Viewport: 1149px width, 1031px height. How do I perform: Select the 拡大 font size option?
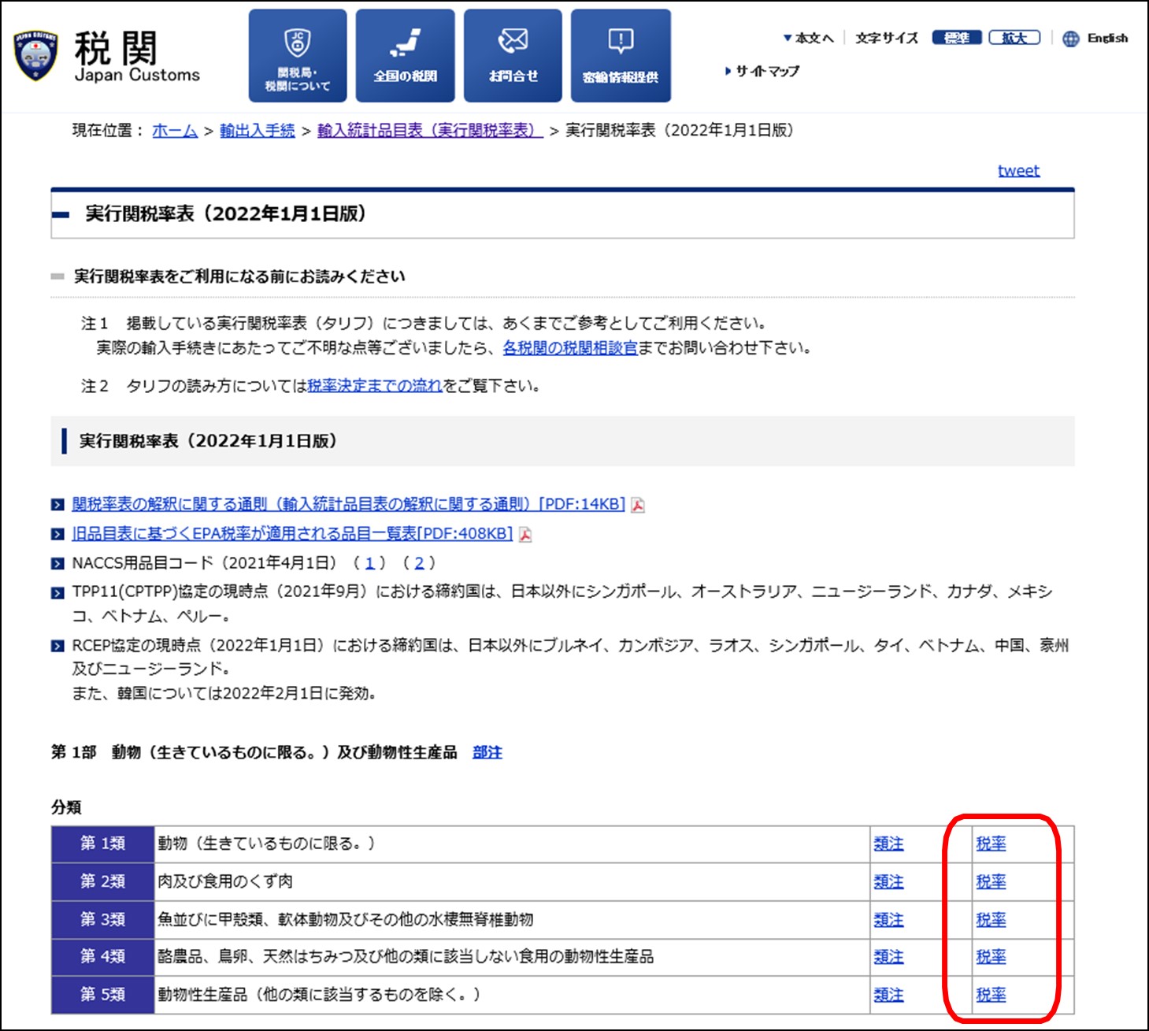coord(1016,38)
